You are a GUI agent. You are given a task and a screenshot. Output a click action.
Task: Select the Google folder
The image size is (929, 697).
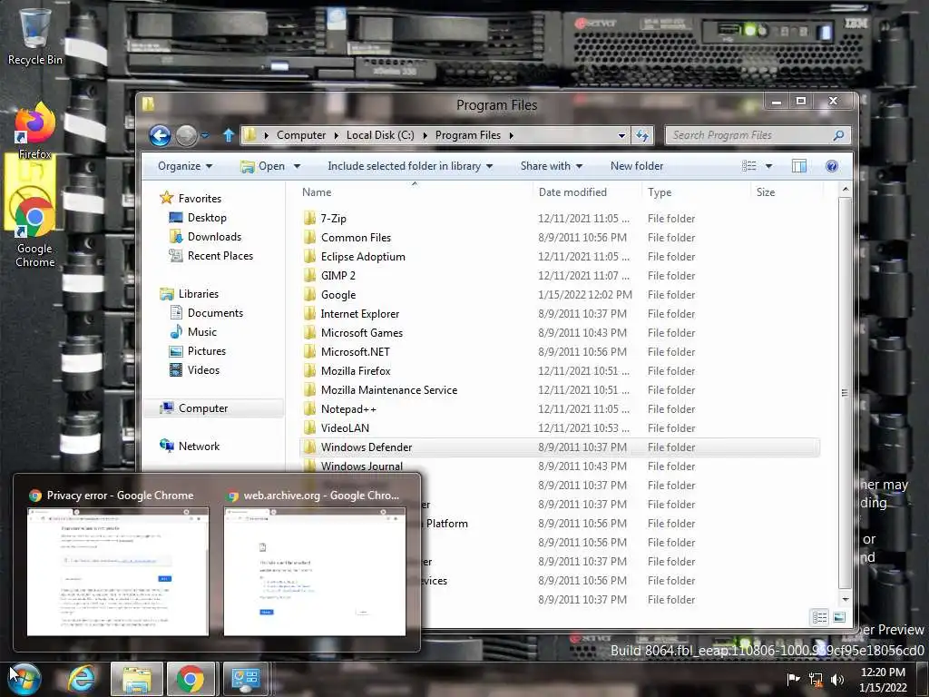(338, 295)
